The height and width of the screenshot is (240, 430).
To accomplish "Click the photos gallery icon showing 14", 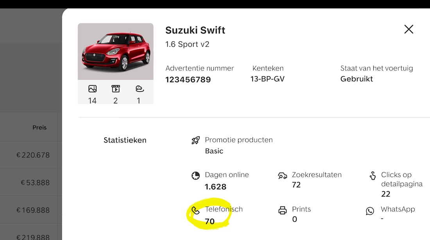I will [92, 89].
